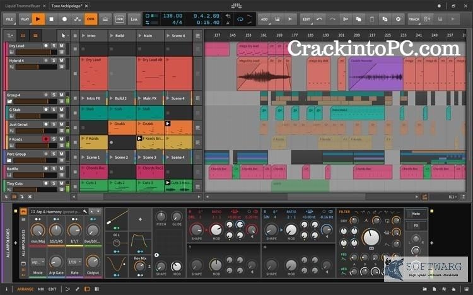The width and height of the screenshot is (473, 295).
Task: Adjust the Just Growl volume fader
Action: point(37,131)
